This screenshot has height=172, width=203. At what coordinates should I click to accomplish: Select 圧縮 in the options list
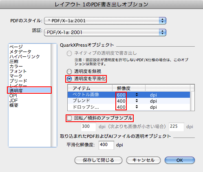[14, 61]
